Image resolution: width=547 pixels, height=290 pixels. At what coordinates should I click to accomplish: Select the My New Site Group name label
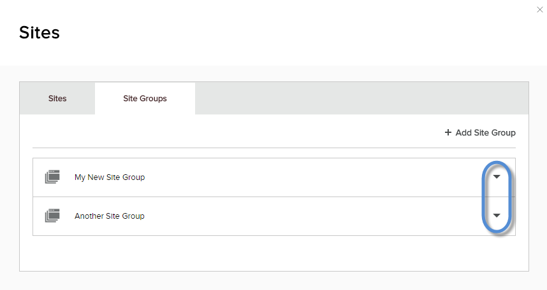coord(110,177)
